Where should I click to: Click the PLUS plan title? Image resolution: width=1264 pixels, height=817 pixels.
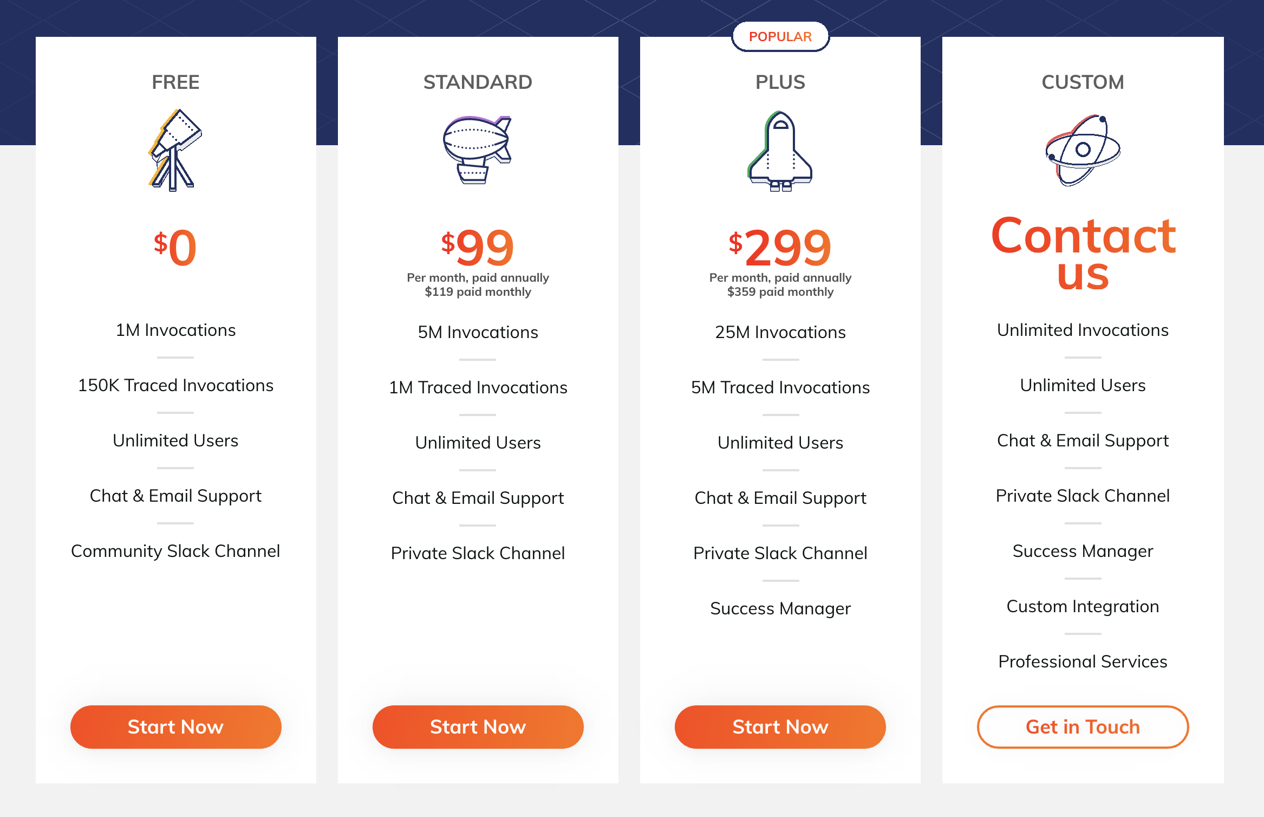click(x=780, y=82)
